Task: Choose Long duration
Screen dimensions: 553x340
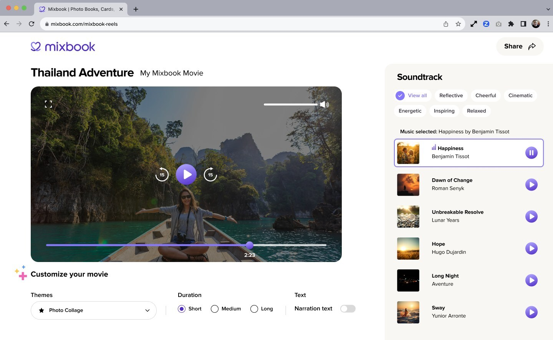Action: pos(254,308)
